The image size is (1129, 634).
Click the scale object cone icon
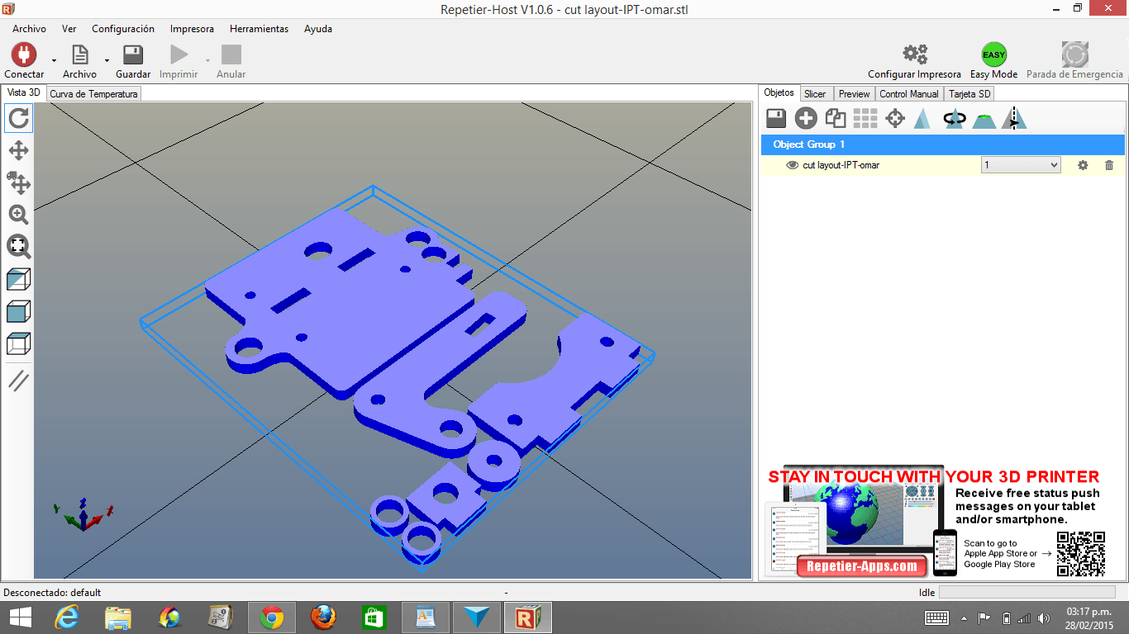pos(923,118)
